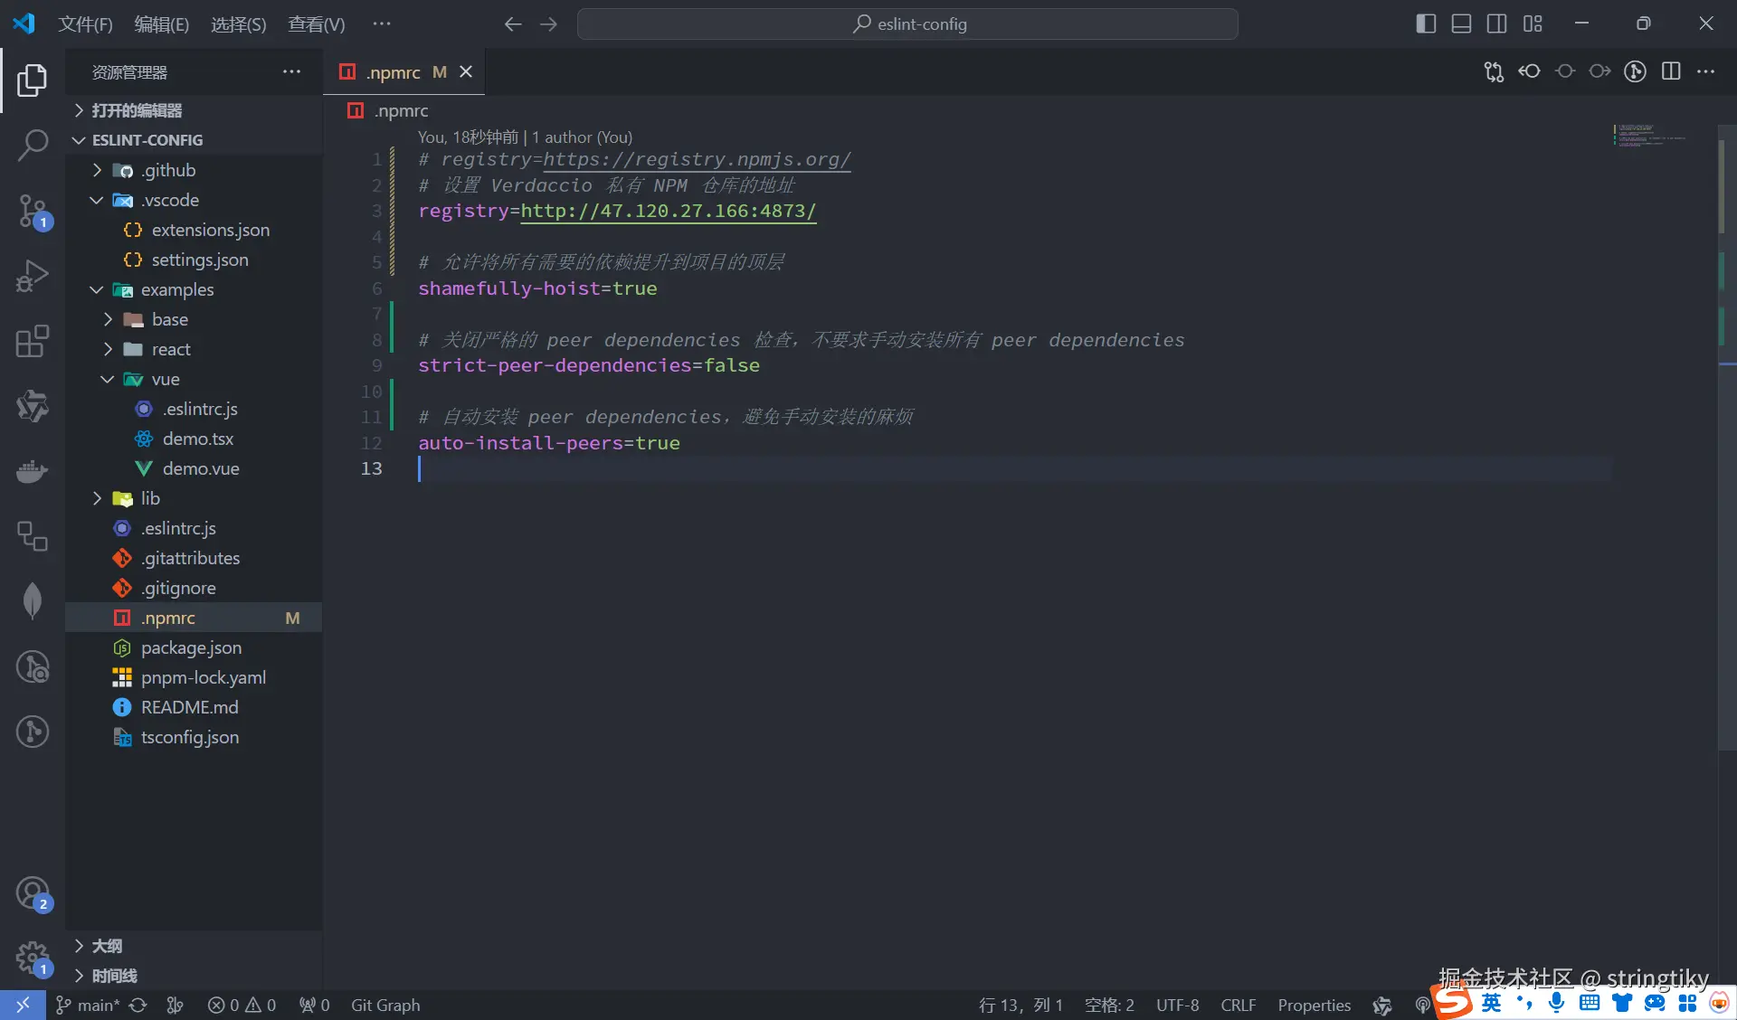Viewport: 1737px width, 1020px height.
Task: Open the 编辑(E) menu
Action: [161, 24]
